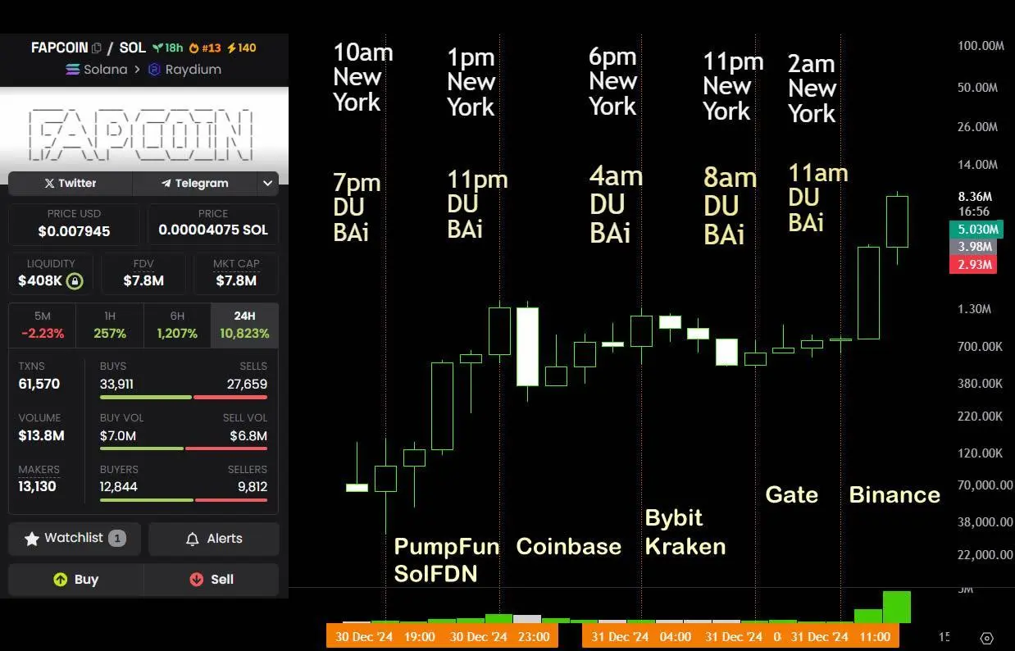Click the 31 Dec '24 04:00 time marker
Screen dimensions: 1015x651
pos(640,636)
